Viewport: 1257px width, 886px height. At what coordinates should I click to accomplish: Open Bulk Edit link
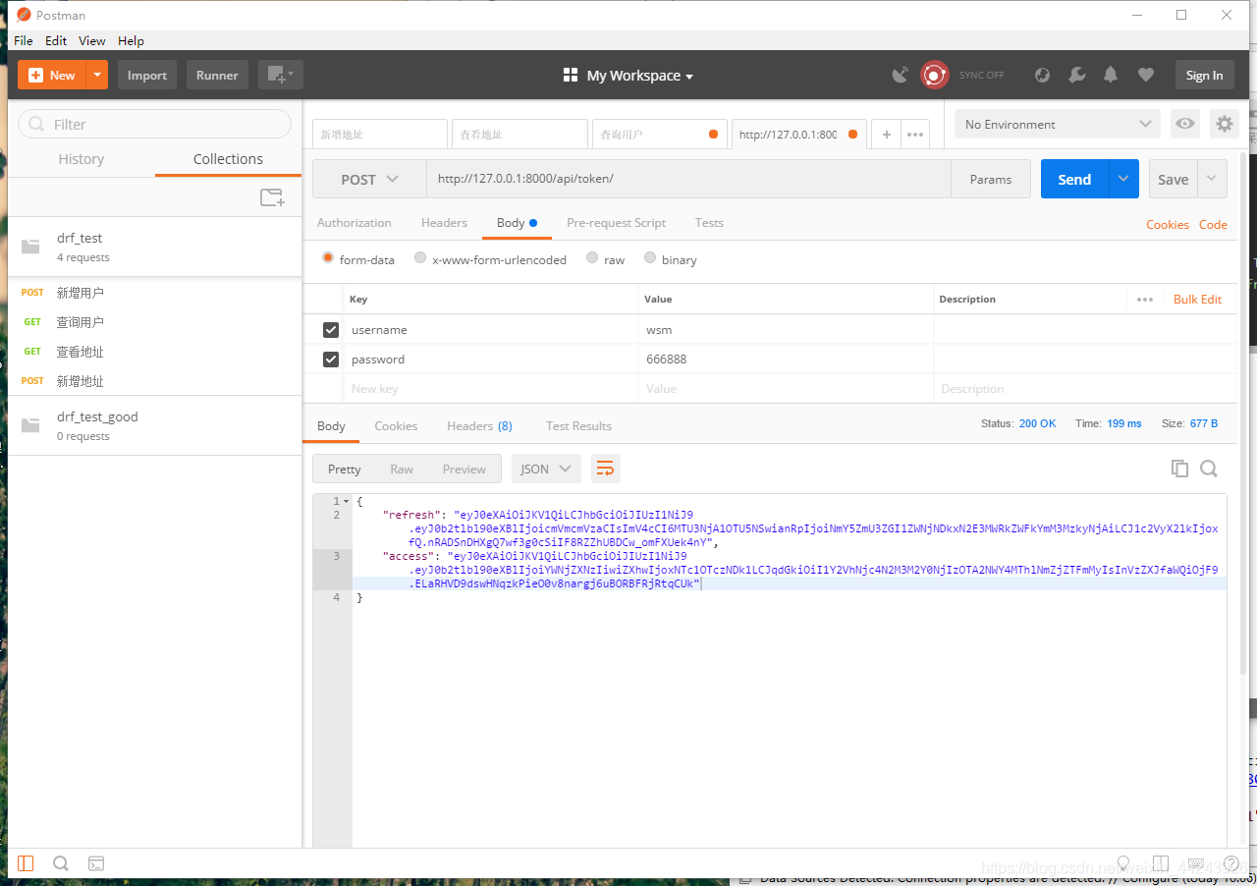pyautogui.click(x=1198, y=300)
